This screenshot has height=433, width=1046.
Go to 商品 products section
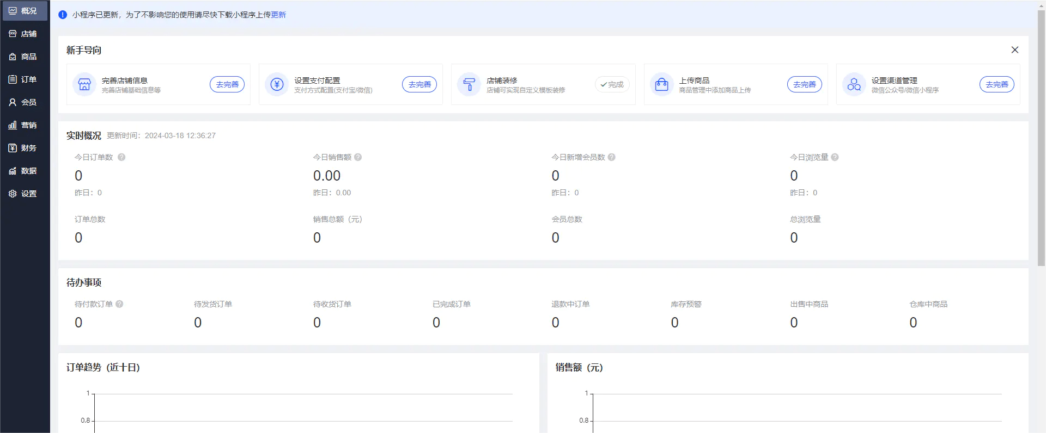(x=25, y=57)
